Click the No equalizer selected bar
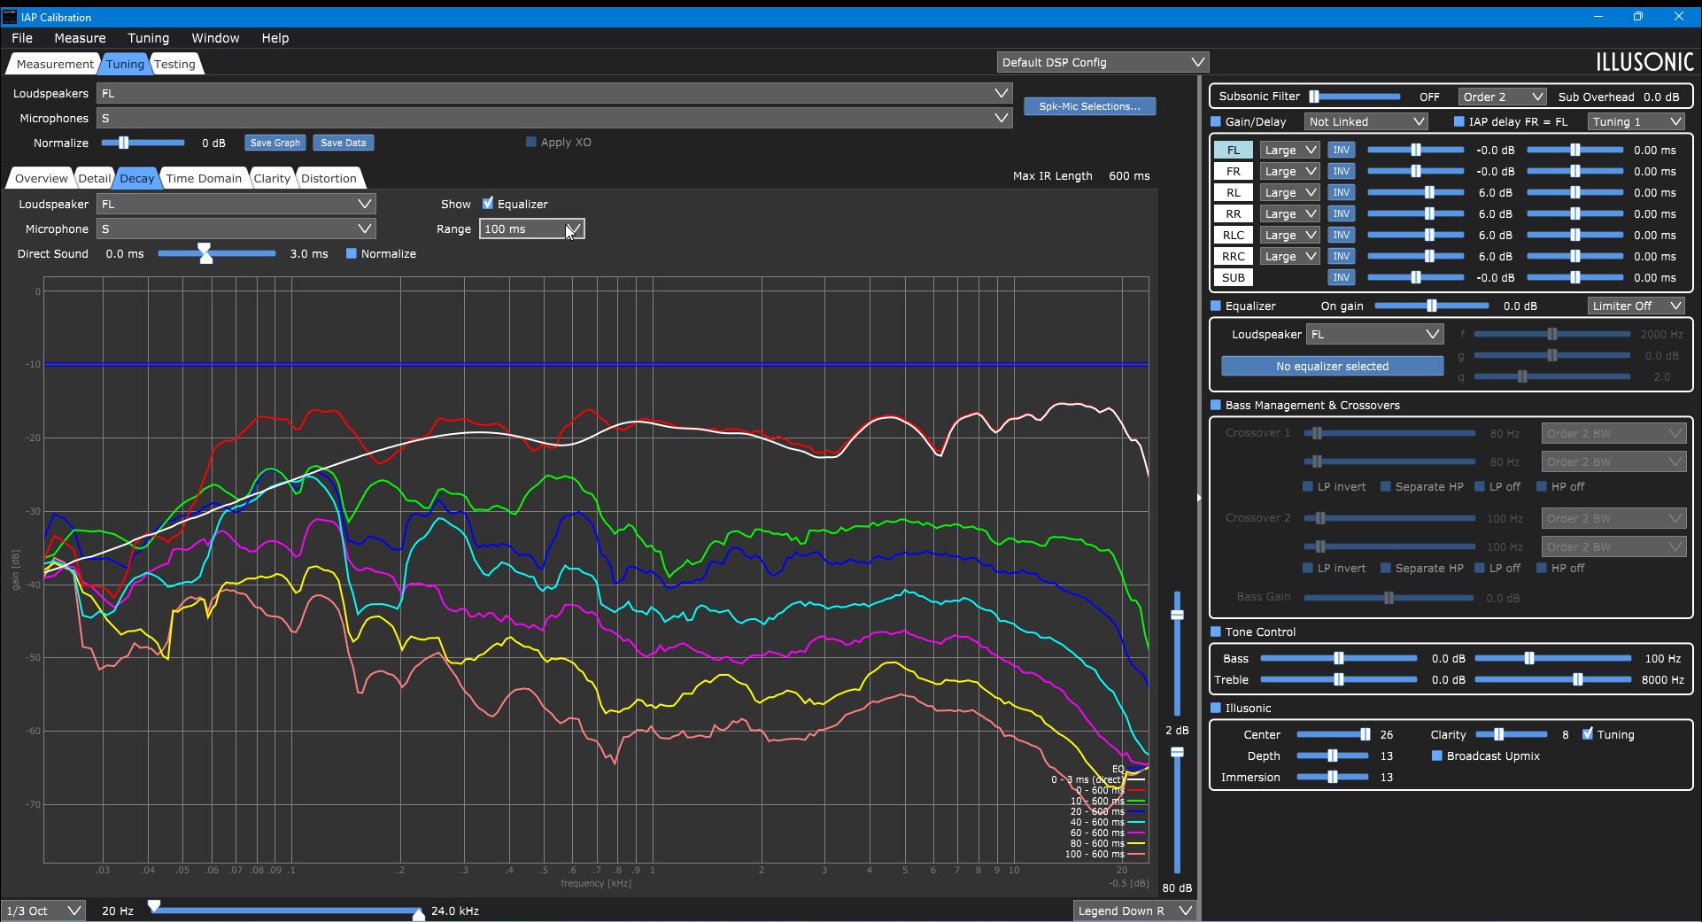This screenshot has height=922, width=1702. pyautogui.click(x=1332, y=366)
